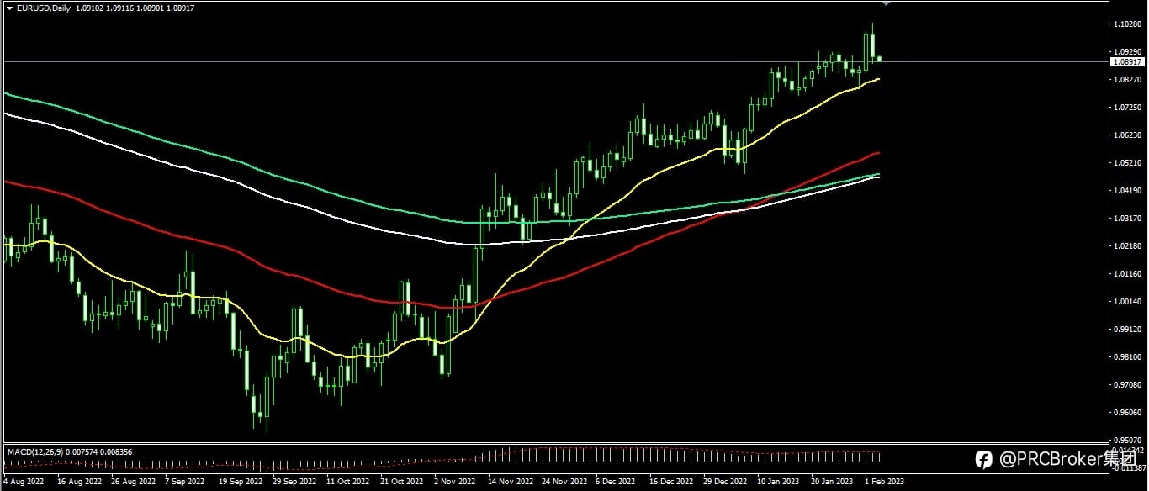1149x491 pixels.
Task: Click price axis level 0.95070
Action: tap(1126, 440)
